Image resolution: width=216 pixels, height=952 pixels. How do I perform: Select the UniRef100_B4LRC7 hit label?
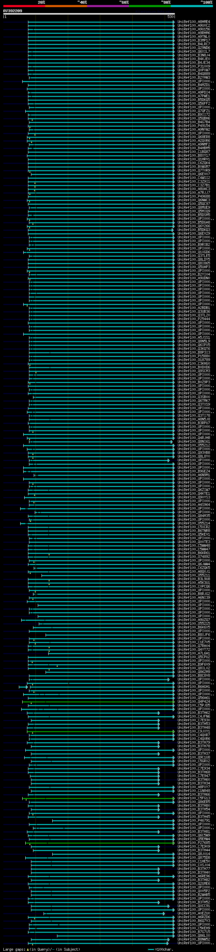click(x=193, y=44)
